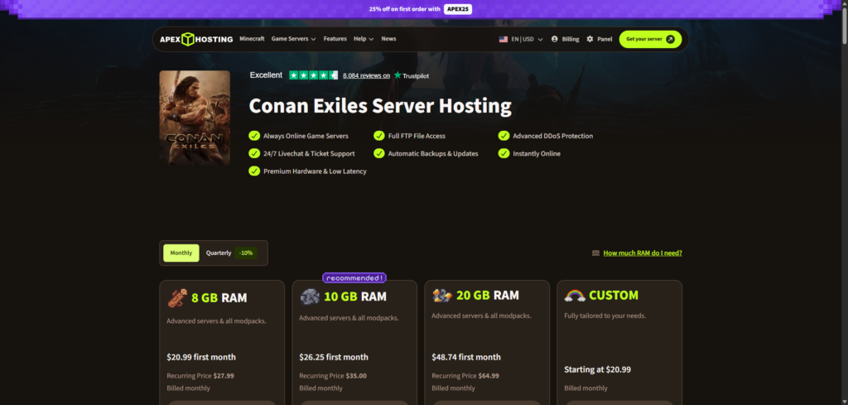The height and width of the screenshot is (405, 848).
Task: Click the Conan Exiles Server Hosting heading
Action: [x=380, y=106]
